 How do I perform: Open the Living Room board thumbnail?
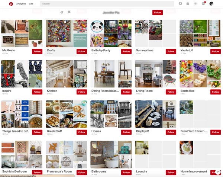tap(155, 74)
